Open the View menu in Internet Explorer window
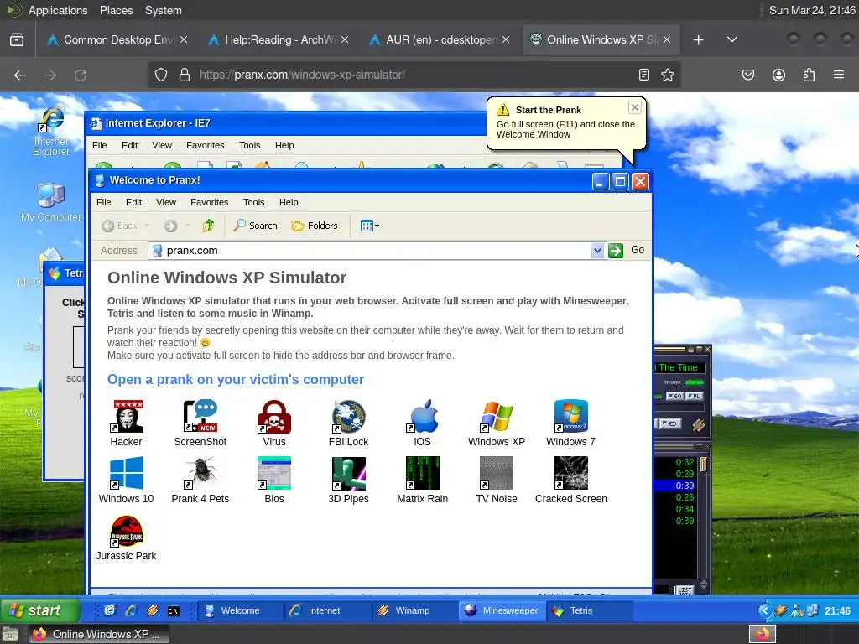Viewport: 859px width, 644px height. [x=162, y=145]
